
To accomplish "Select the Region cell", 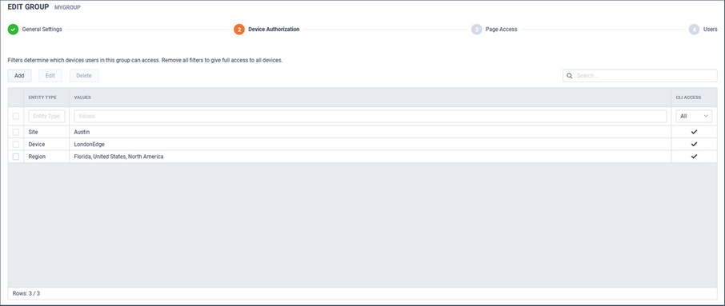I will [46, 157].
